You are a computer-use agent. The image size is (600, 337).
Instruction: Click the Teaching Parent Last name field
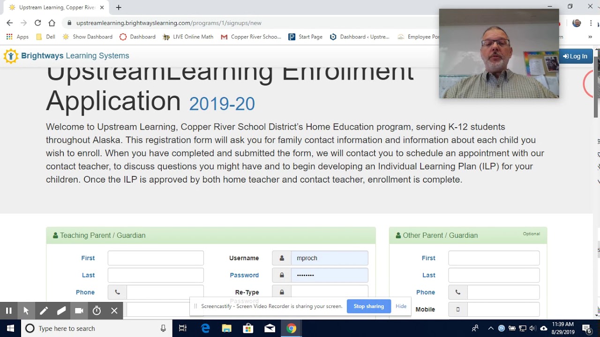coord(156,275)
